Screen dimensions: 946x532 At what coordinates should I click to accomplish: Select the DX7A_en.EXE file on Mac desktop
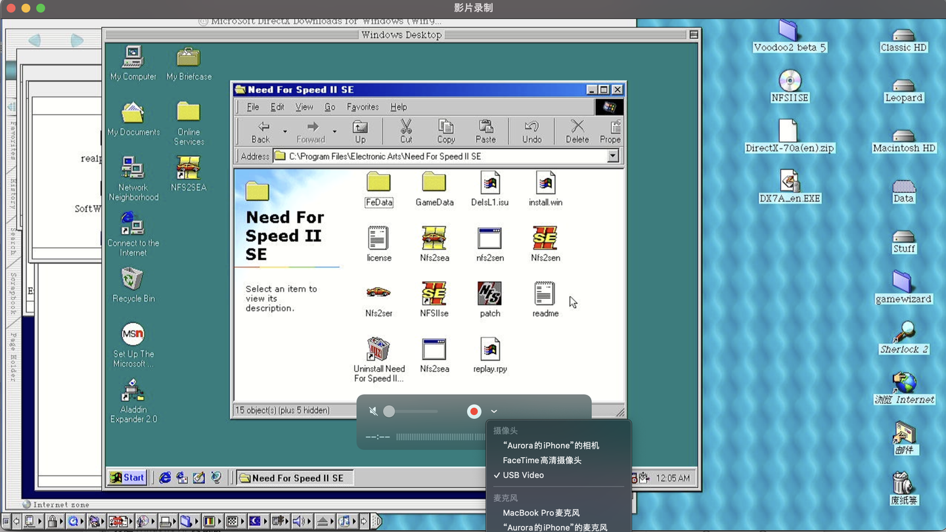tap(789, 187)
